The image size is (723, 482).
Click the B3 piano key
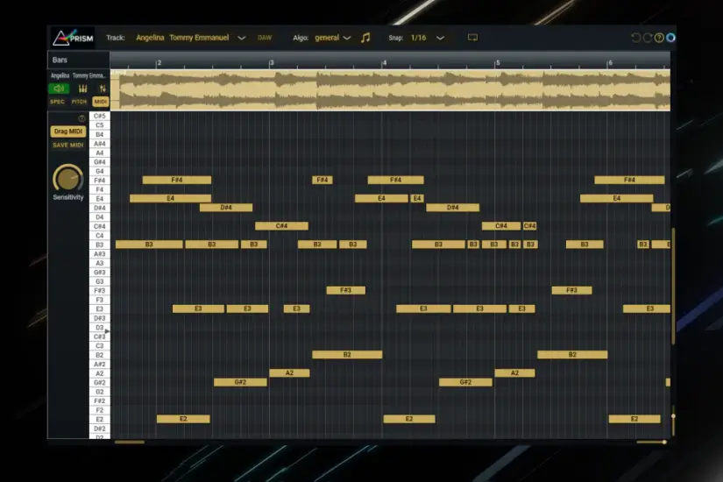tap(100, 245)
